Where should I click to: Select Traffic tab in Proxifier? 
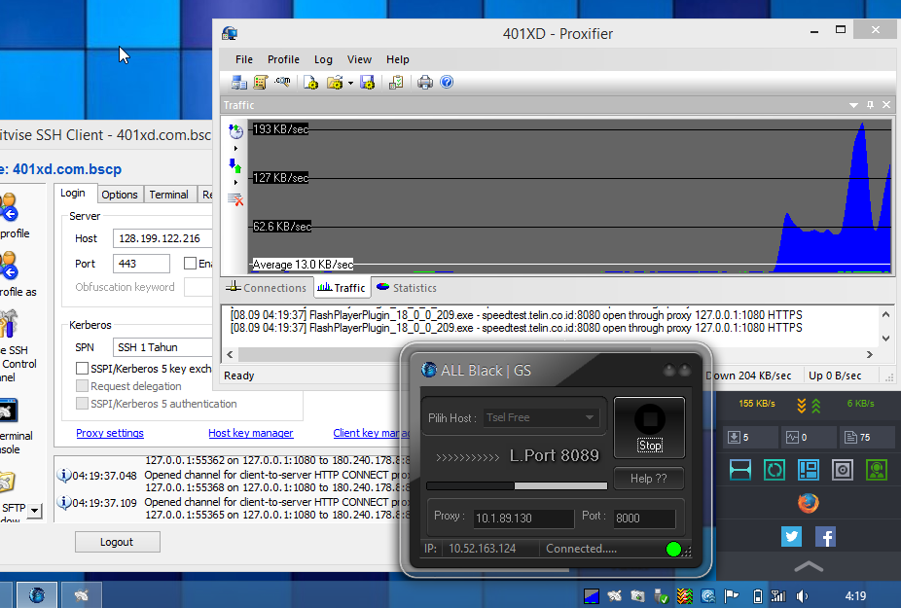point(342,287)
